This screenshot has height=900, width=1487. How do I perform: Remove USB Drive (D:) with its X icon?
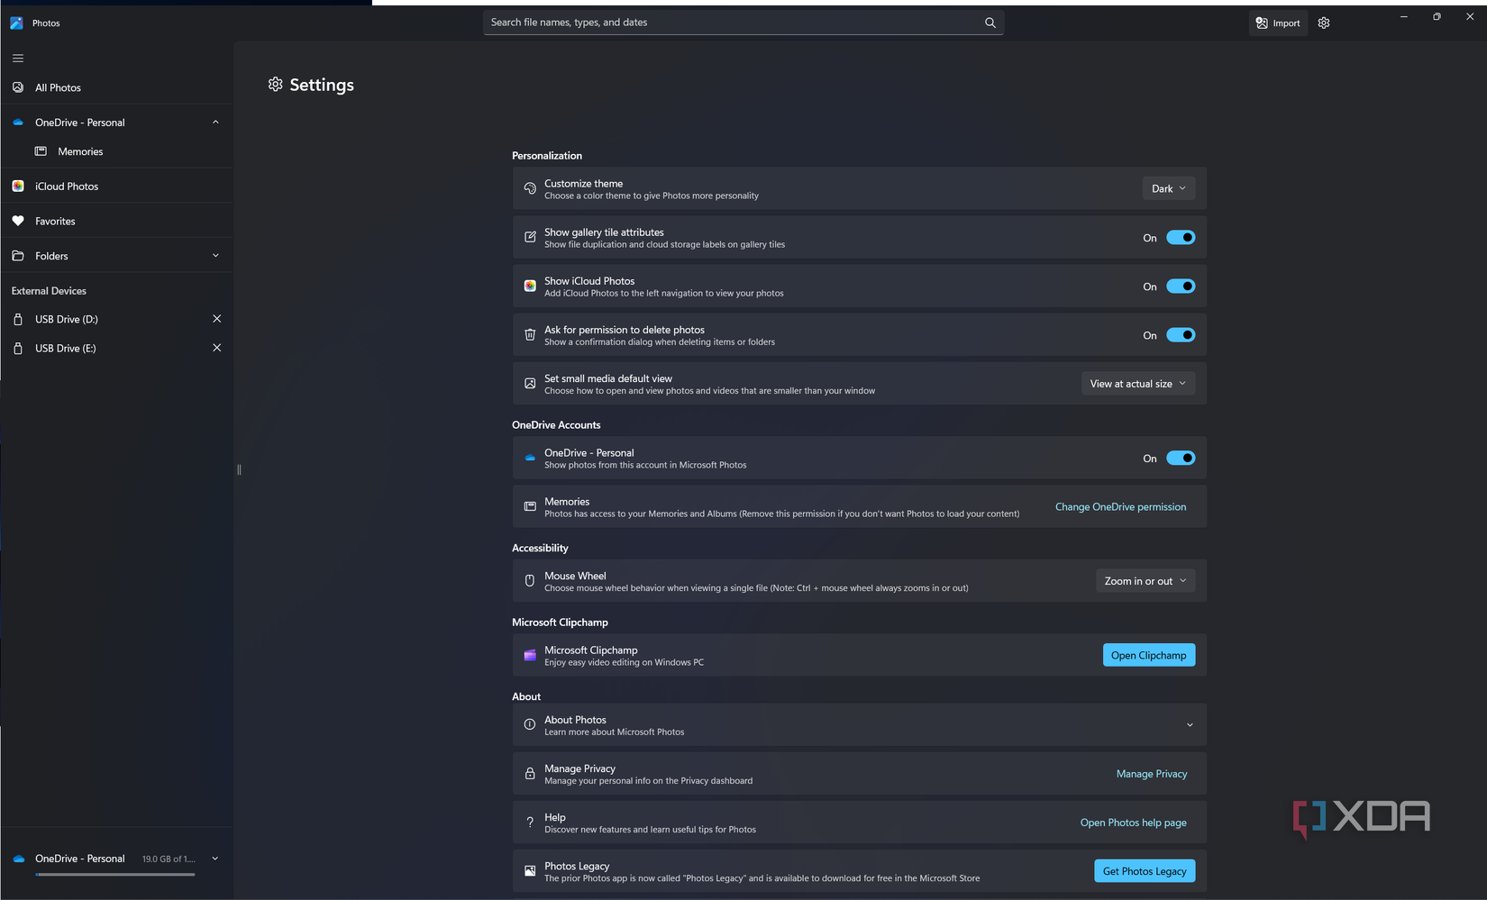[x=216, y=319]
